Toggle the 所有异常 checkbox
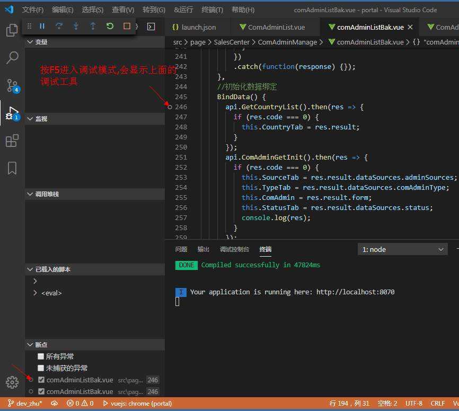The height and width of the screenshot is (411, 459). pyautogui.click(x=41, y=356)
